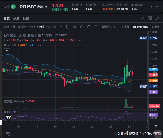Screen dimensions: 163x138
Task: Open more timeframes dropdown arrow
Action: click(61, 27)
